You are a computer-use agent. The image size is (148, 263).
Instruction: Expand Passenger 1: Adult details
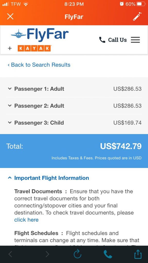74,89
